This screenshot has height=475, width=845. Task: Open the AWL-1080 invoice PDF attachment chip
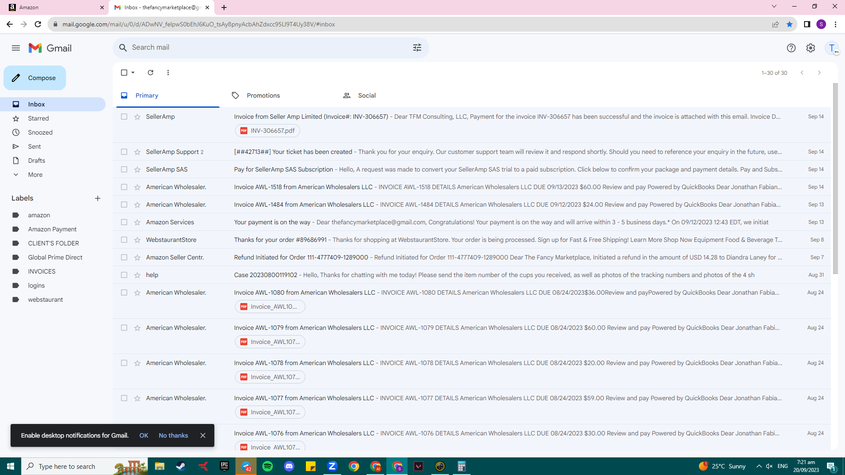(270, 307)
